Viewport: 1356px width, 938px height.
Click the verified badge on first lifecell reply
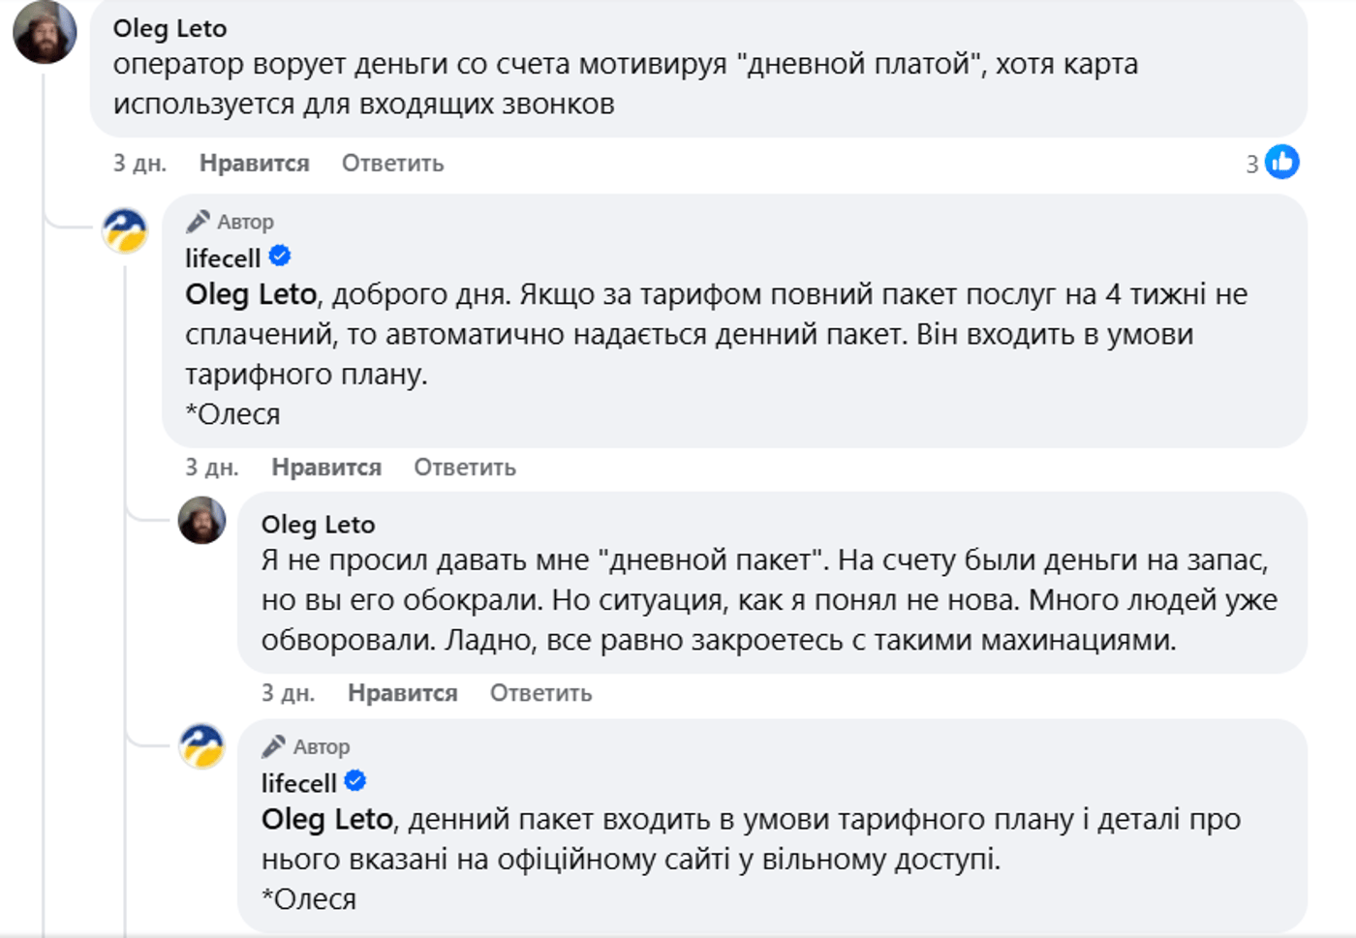tap(280, 257)
